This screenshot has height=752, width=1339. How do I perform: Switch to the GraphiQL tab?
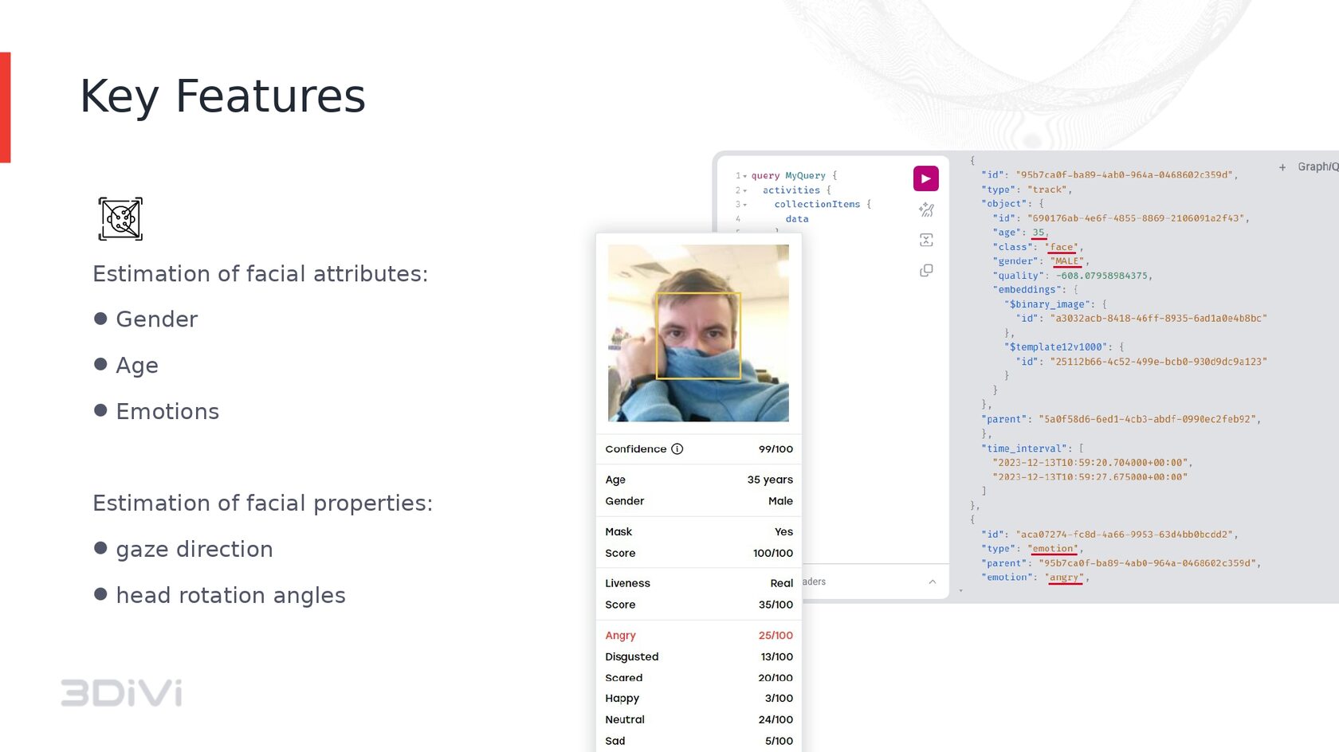1319,166
